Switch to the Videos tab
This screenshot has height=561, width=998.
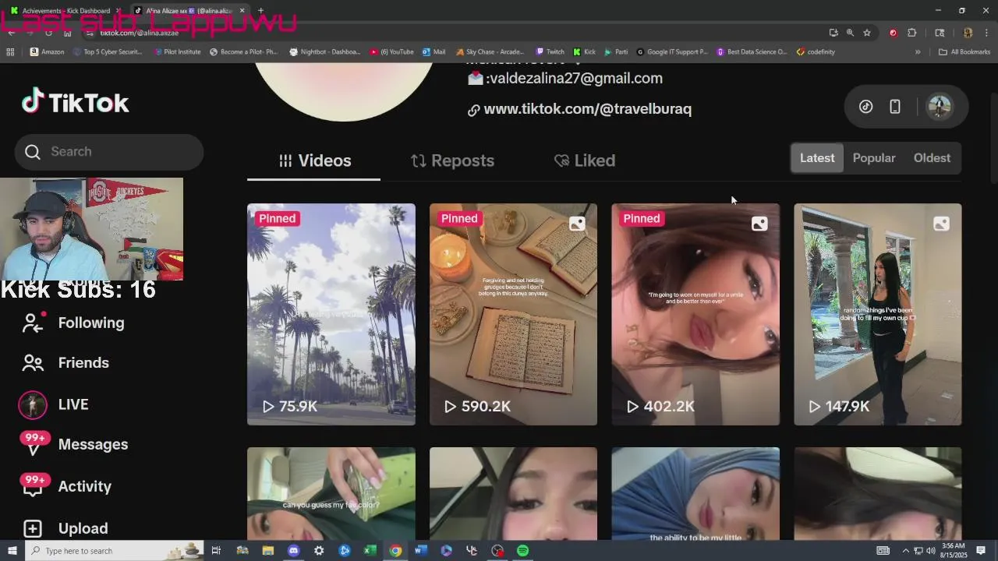(x=314, y=161)
